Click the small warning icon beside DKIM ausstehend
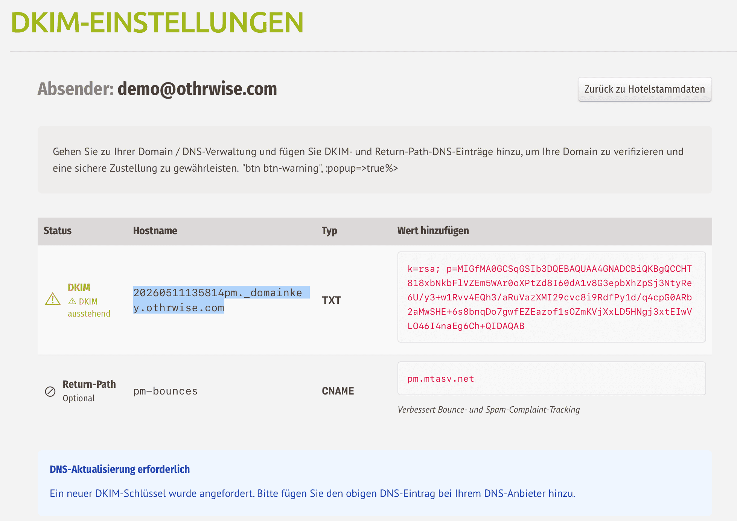This screenshot has height=521, width=737. click(72, 302)
